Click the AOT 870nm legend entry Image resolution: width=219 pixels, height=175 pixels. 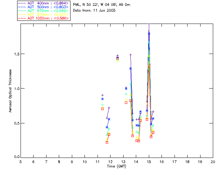[x=43, y=14]
